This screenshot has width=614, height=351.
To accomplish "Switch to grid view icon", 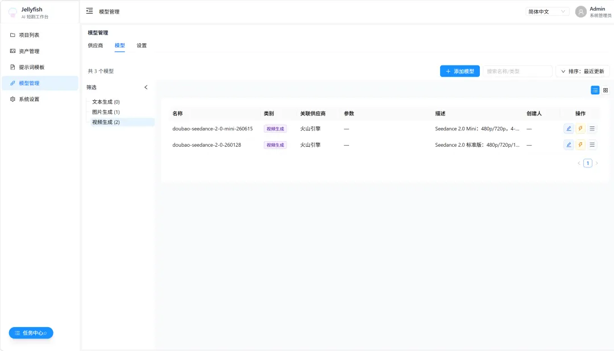I will click(605, 90).
